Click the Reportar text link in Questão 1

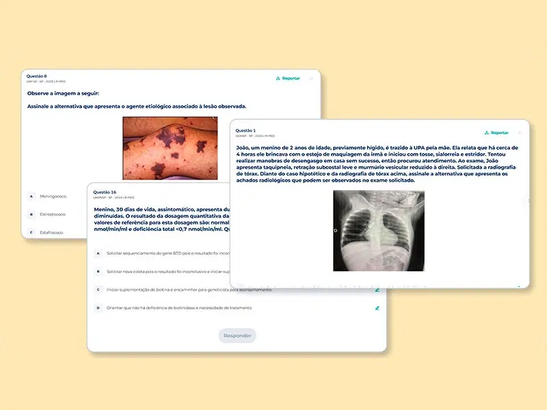(x=499, y=133)
